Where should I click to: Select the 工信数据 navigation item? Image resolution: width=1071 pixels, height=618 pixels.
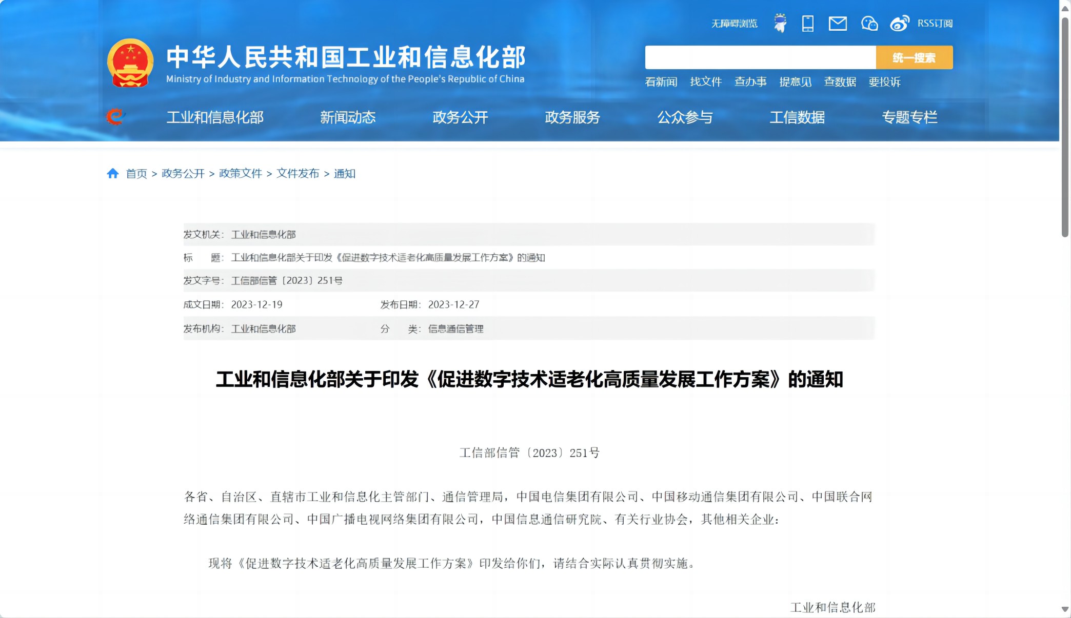[x=797, y=117]
